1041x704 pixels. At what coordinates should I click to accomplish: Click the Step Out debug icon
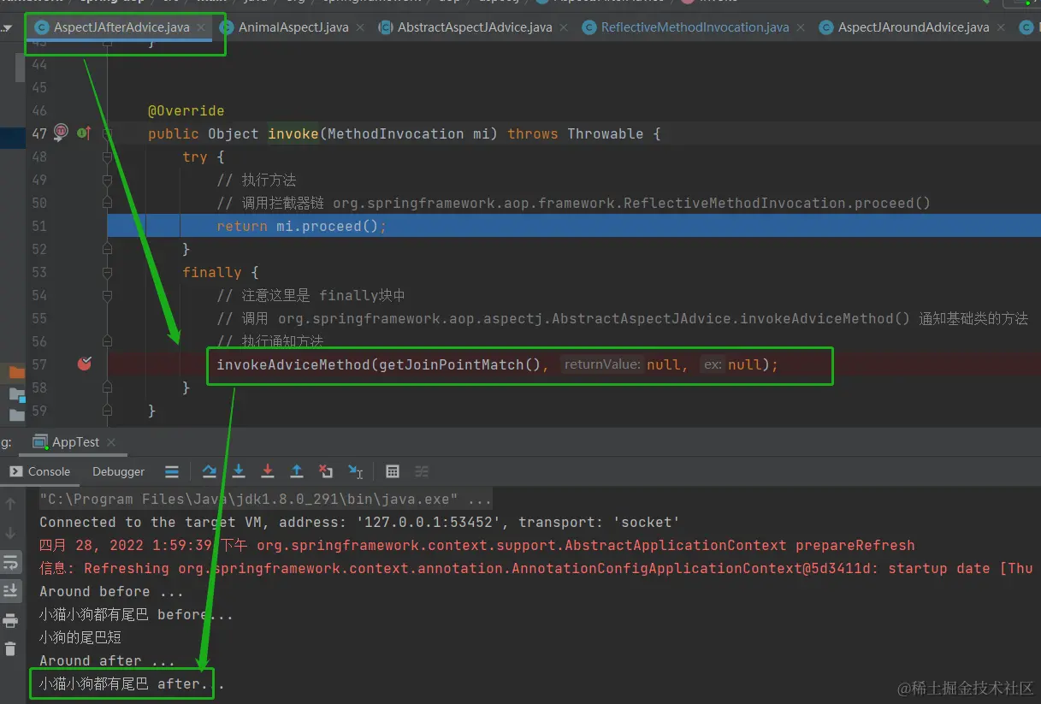pyautogui.click(x=297, y=471)
